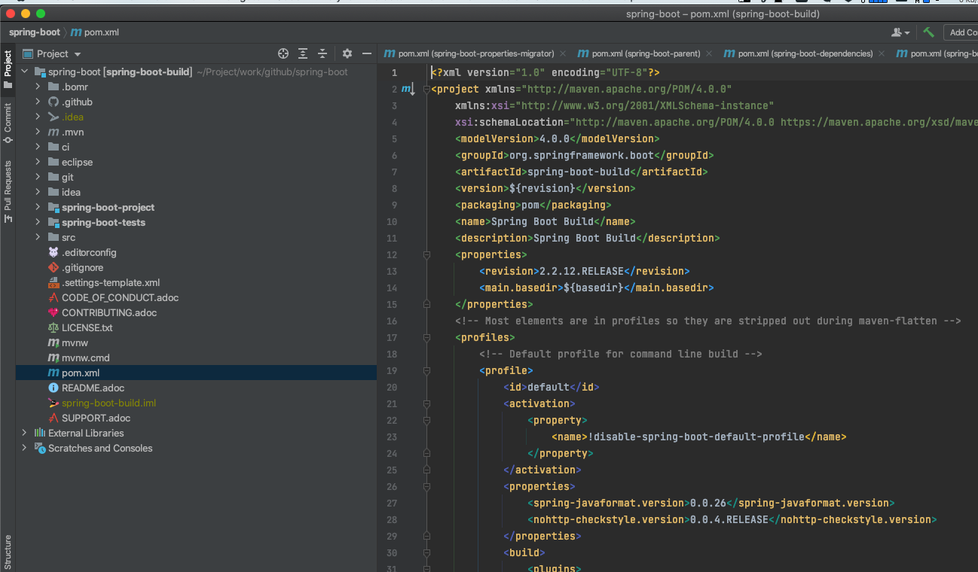This screenshot has width=978, height=572.
Task: Close the pom.xml (spring-boot-parent) tab
Action: tap(708, 53)
